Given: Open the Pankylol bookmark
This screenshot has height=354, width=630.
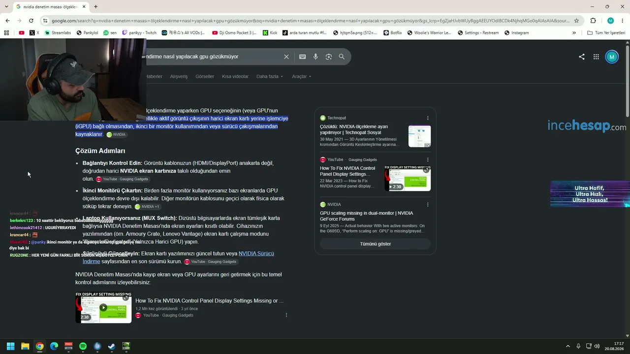Looking at the screenshot, I should (87, 33).
